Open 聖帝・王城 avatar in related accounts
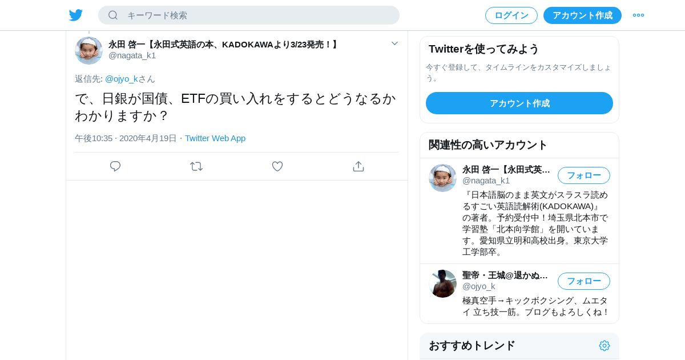Image resolution: width=685 pixels, height=360 pixels. pos(442,283)
